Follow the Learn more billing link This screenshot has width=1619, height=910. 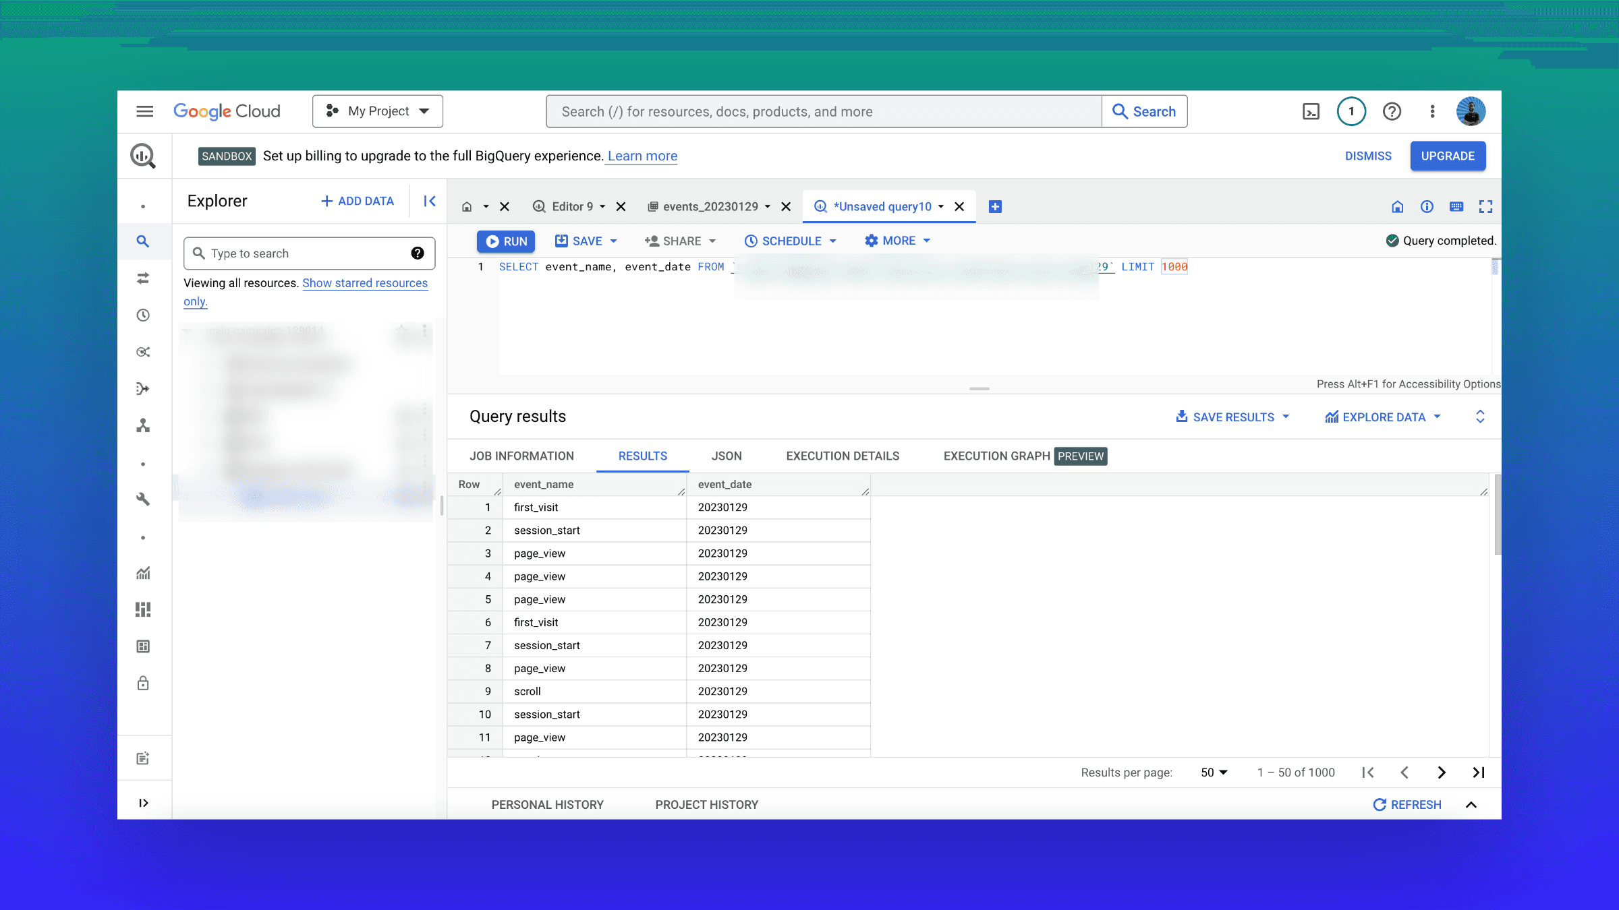pos(642,156)
